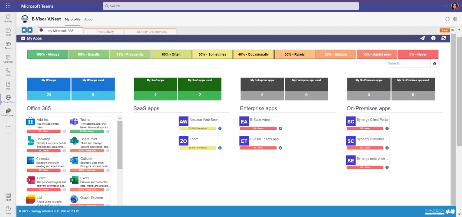Click the globe icon at top right
Viewport: 462px width, 217px height.
tap(455, 19)
